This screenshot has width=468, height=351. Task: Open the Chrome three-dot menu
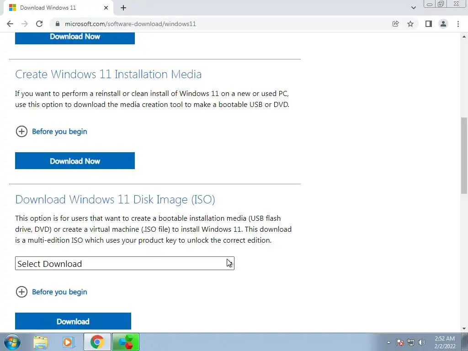(458, 24)
